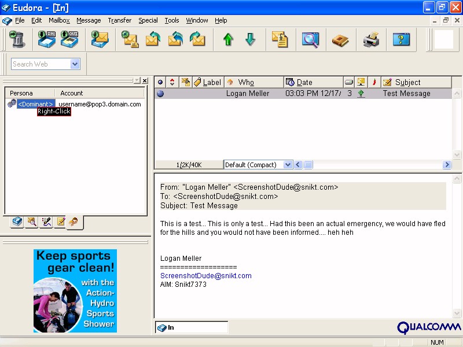Click the Print toolbar icon
The height and width of the screenshot is (347, 463).
click(371, 39)
